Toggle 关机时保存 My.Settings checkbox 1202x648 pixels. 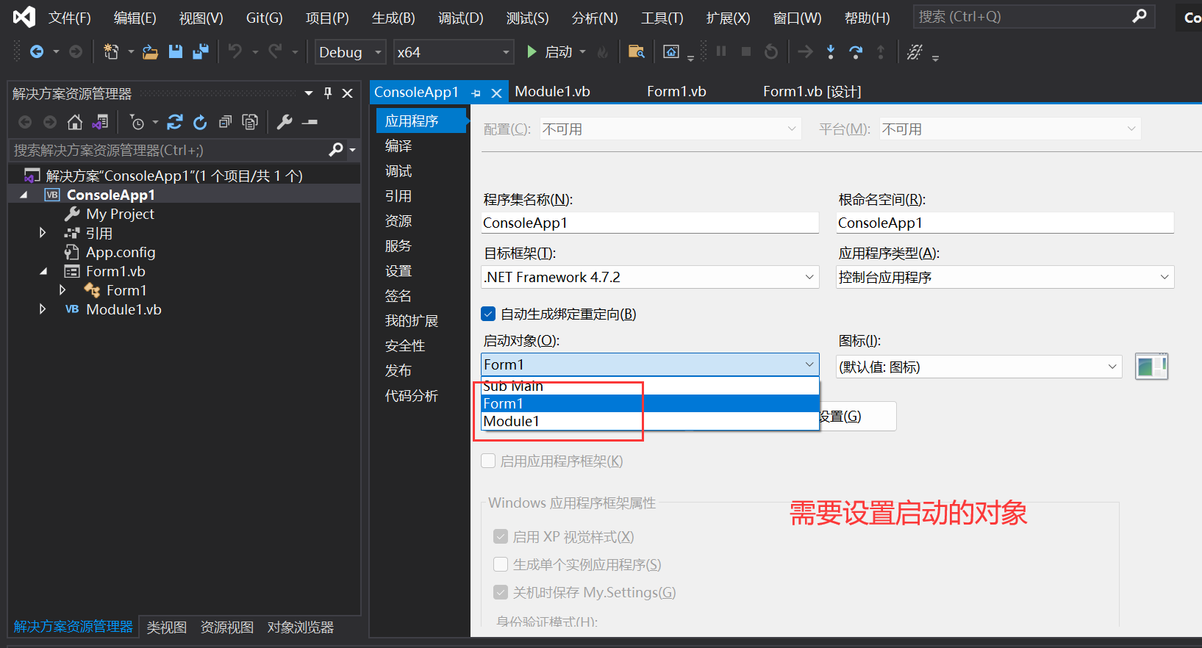(x=501, y=592)
